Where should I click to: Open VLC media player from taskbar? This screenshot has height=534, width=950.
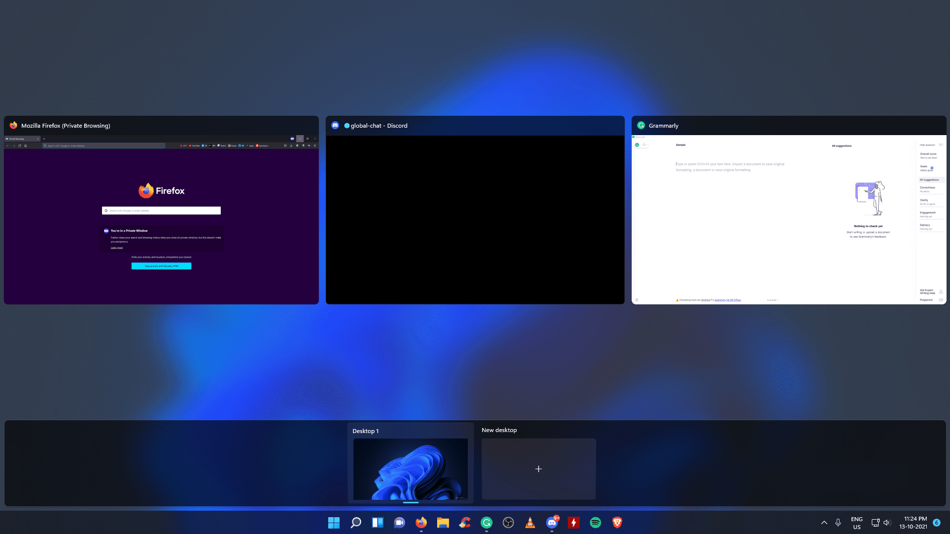coord(530,523)
